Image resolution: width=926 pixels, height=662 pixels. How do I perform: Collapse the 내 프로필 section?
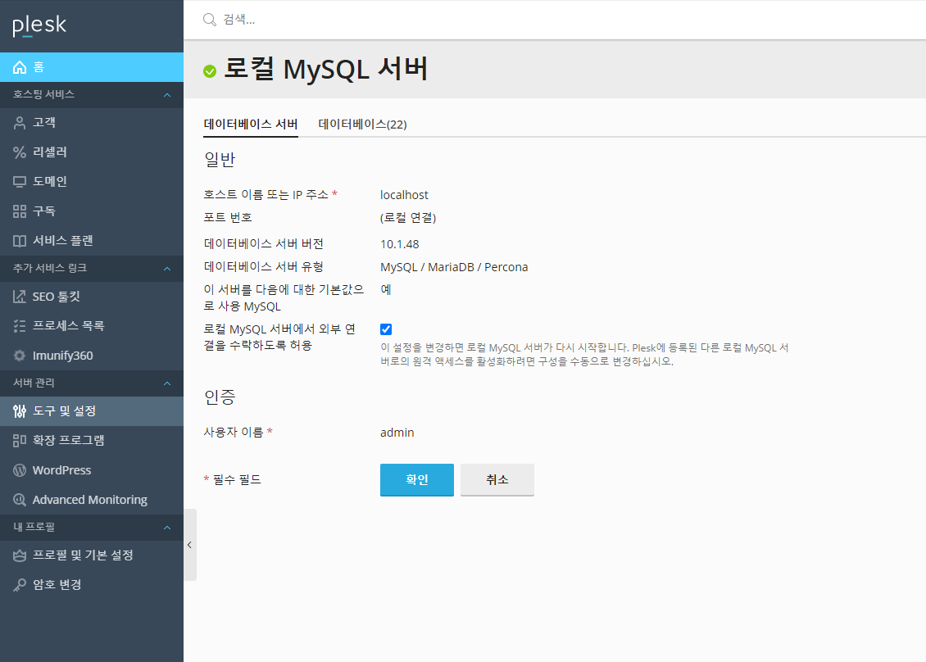[167, 527]
